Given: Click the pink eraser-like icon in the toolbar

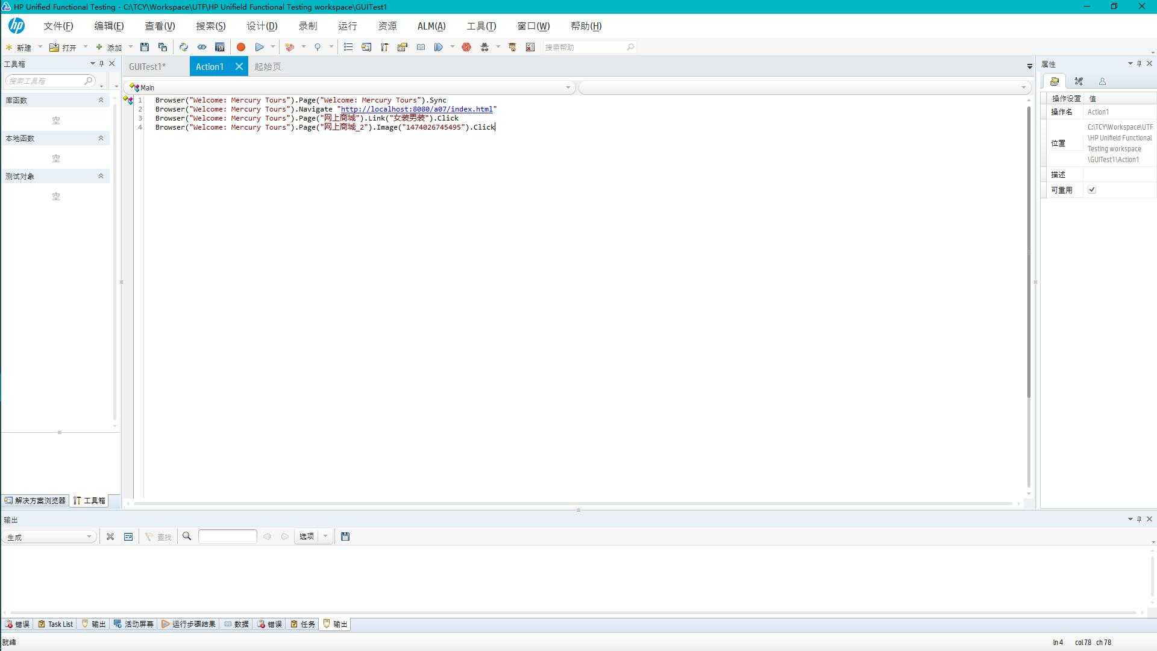Looking at the screenshot, I should (290, 47).
